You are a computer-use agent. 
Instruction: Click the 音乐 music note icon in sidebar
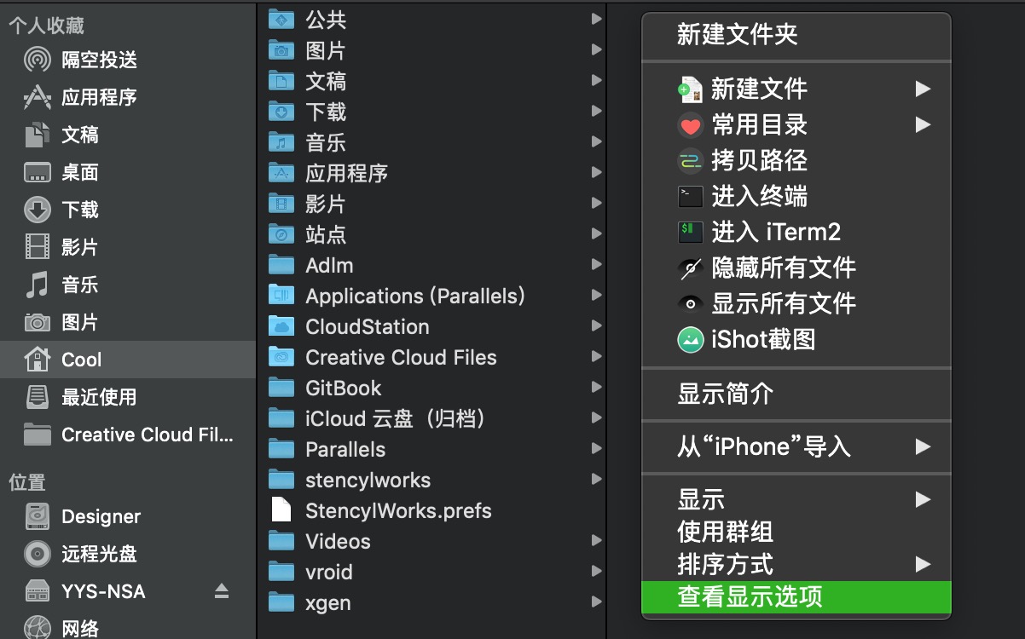point(37,285)
